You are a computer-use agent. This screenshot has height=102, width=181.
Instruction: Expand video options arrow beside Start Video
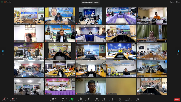[17, 99]
